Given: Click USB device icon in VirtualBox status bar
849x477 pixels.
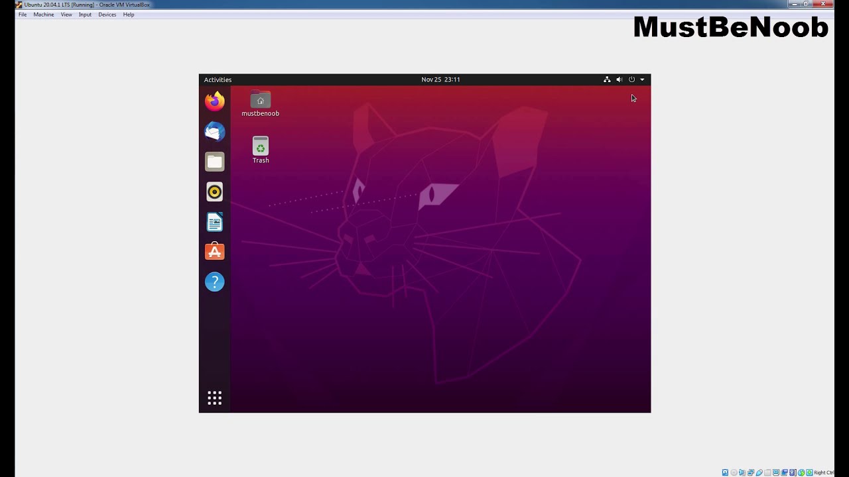Looking at the screenshot, I should tap(759, 472).
